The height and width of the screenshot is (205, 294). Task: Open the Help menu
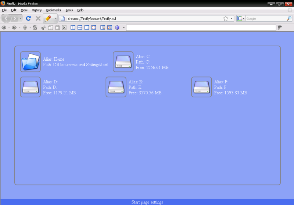[80, 10]
